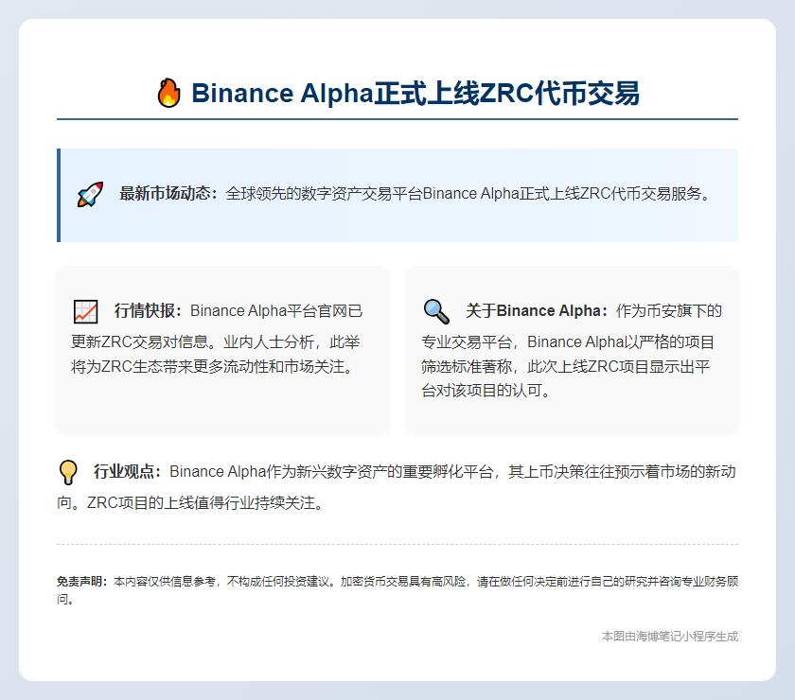Click the text 作为币安旗下的
The image size is (795, 700).
(x=669, y=310)
